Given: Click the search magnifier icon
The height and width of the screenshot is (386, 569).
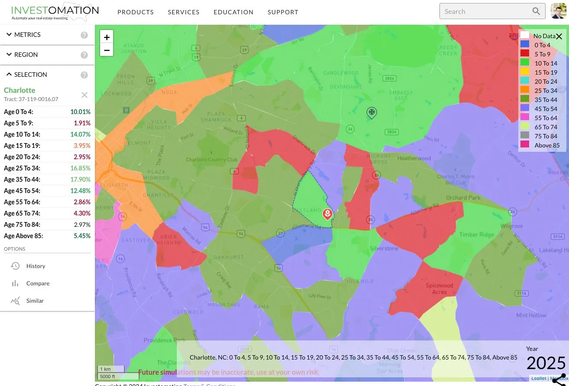Looking at the screenshot, I should pos(536,11).
